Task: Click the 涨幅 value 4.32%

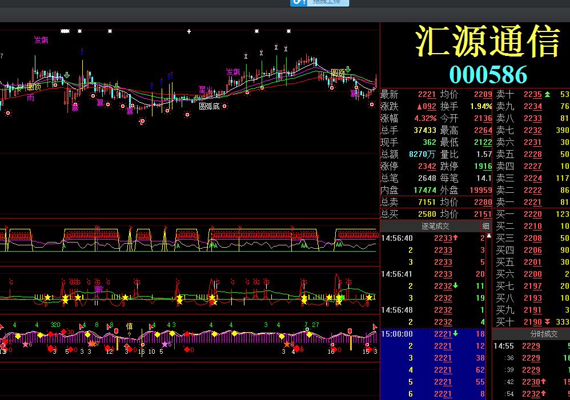Action: pyautogui.click(x=426, y=119)
